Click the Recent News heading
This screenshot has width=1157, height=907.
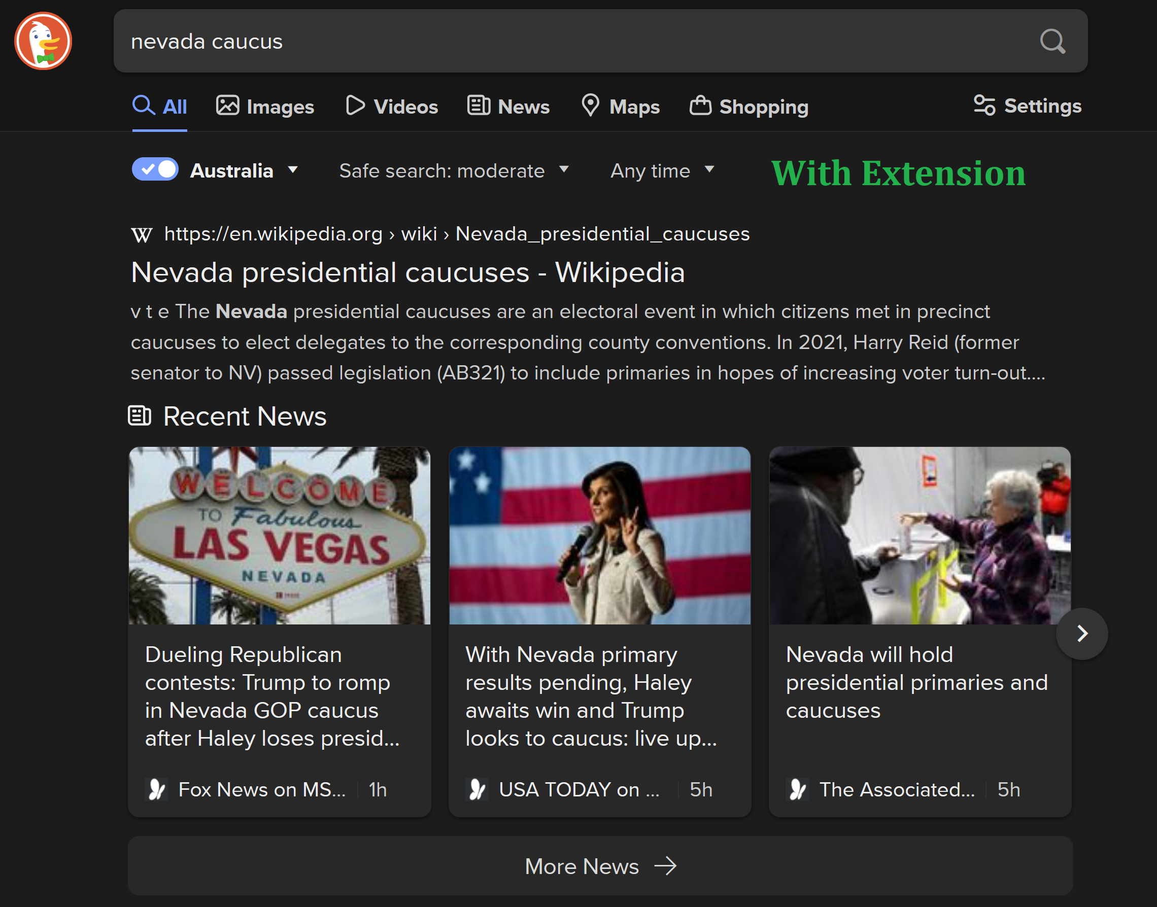tap(245, 416)
